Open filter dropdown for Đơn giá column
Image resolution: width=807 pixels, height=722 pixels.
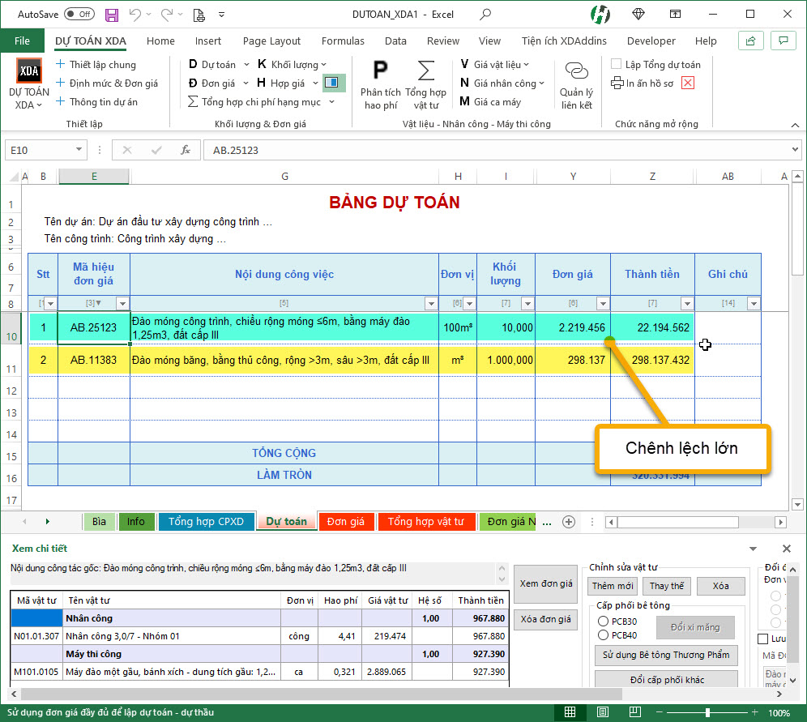point(602,304)
